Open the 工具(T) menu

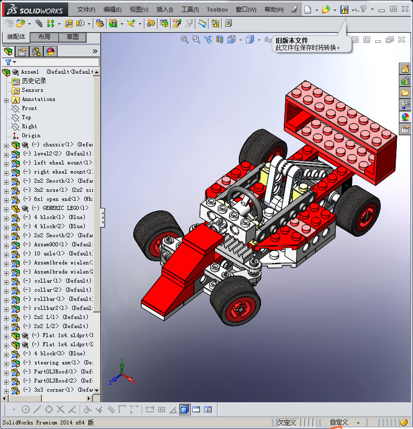click(x=190, y=10)
